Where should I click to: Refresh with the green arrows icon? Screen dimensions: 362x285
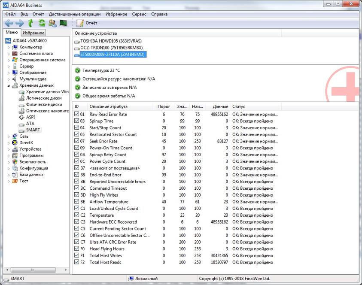pos(42,23)
